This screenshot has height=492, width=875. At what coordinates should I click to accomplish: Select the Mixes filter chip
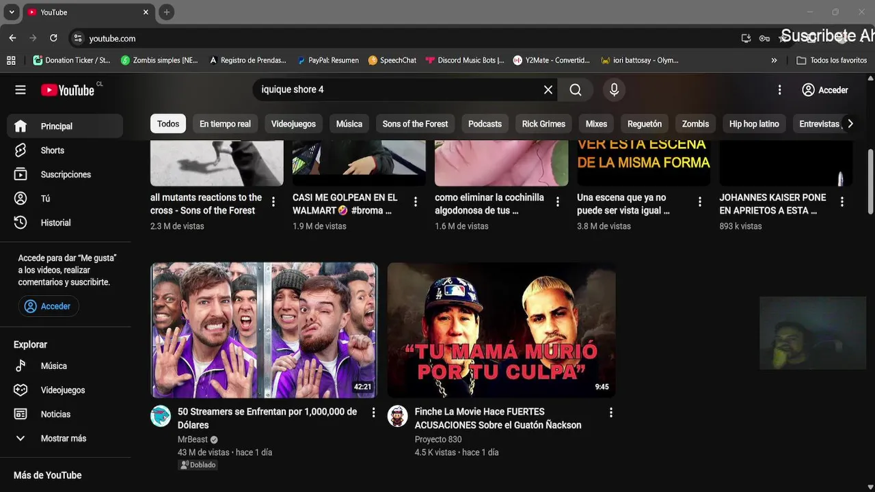click(x=596, y=124)
